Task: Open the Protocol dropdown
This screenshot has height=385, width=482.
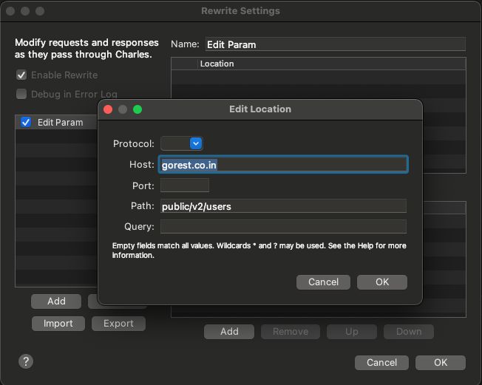Action: (182, 143)
